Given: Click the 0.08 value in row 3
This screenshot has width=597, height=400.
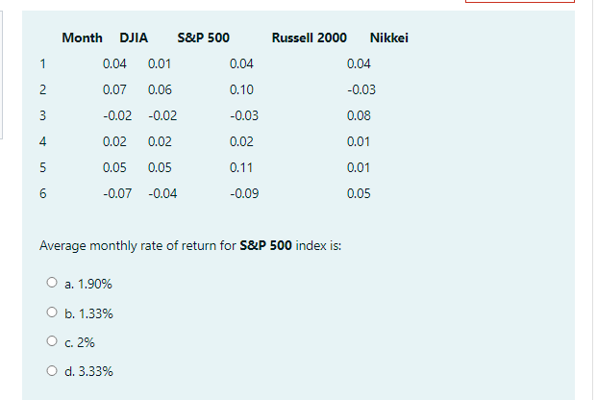Looking at the screenshot, I should (358, 116).
